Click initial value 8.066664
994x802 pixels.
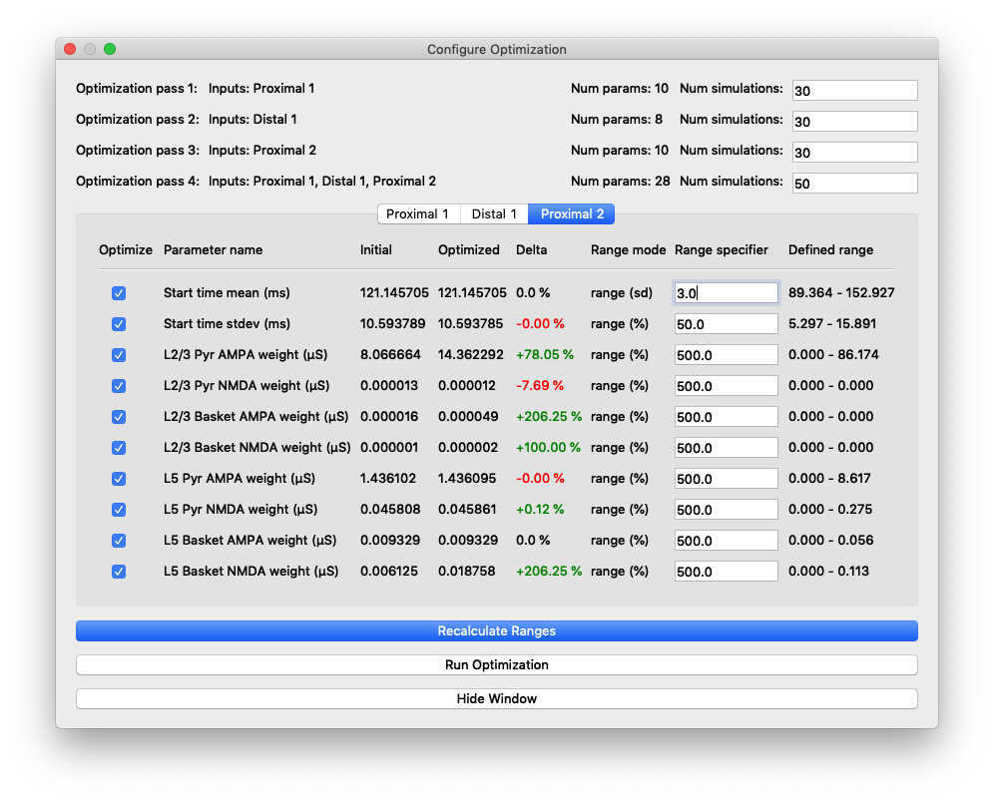(390, 355)
